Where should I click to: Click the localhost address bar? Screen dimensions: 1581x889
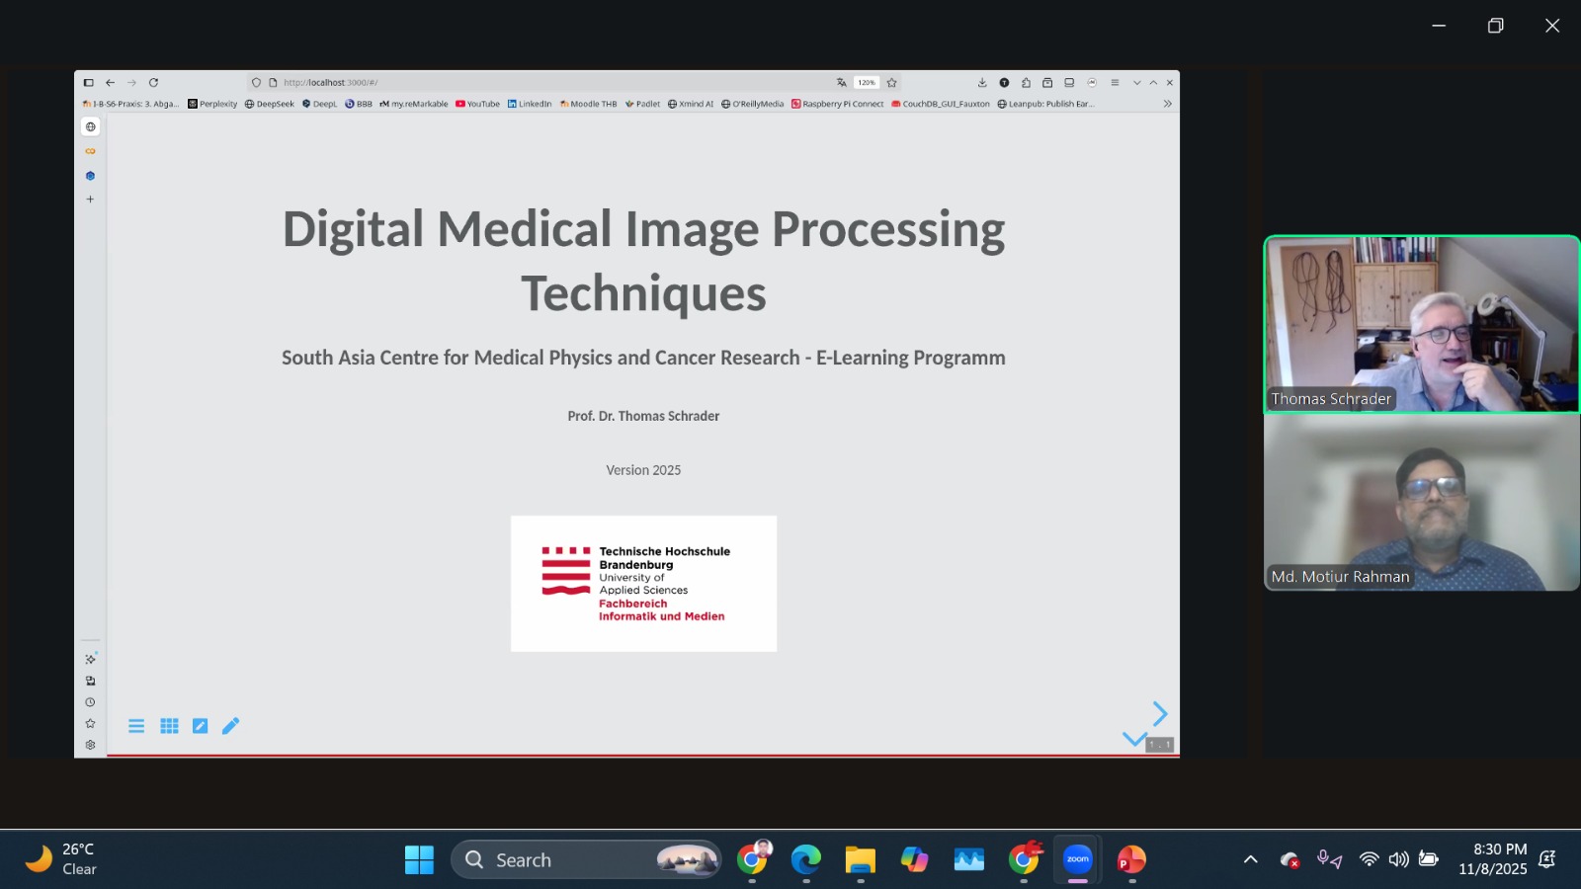click(x=543, y=83)
